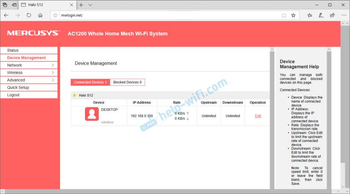Click the Mercusys logo
This screenshot has width=350, height=194.
pos(33,33)
